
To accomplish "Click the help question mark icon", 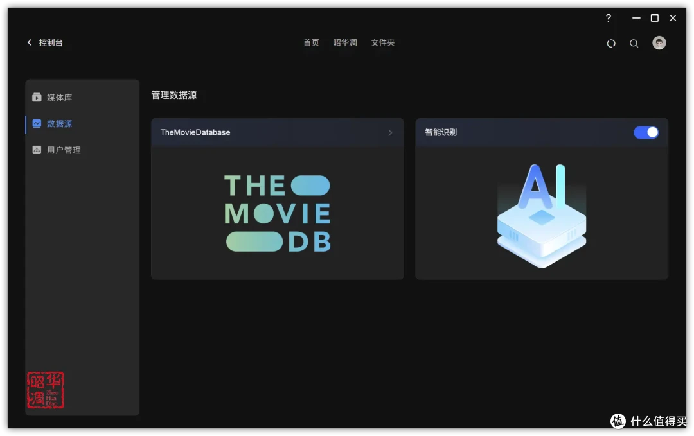I will coord(608,18).
